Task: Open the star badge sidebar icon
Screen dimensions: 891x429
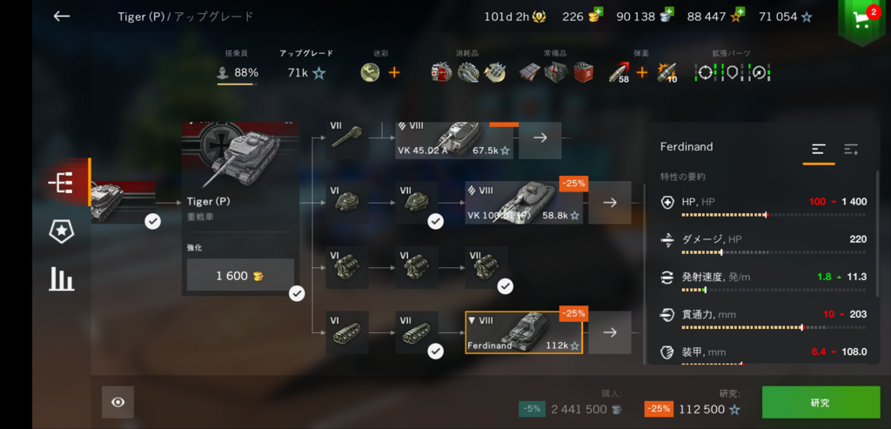Action: (62, 231)
